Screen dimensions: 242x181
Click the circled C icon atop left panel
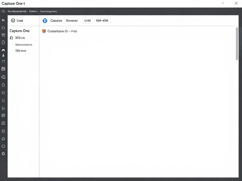click(x=13, y=20)
